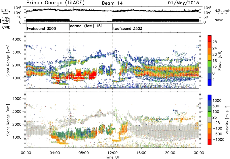Click the '28' value on Power colorbar
230x159 pixels.
point(214,42)
